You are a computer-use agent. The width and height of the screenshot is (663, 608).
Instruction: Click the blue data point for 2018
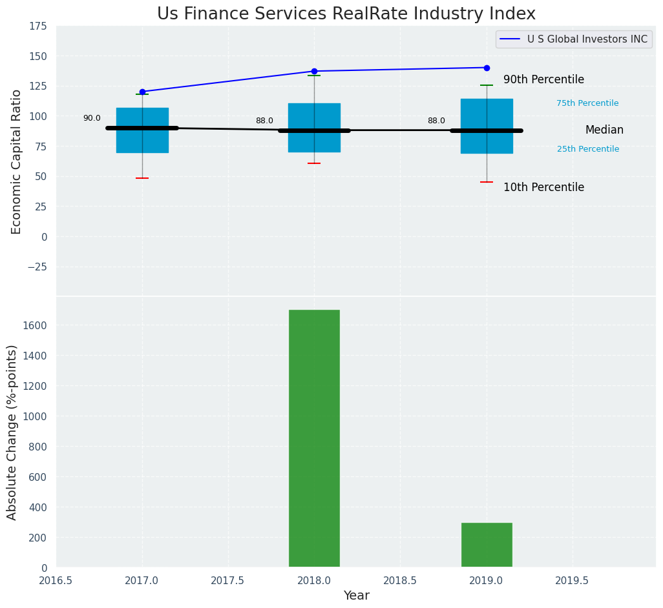[314, 71]
